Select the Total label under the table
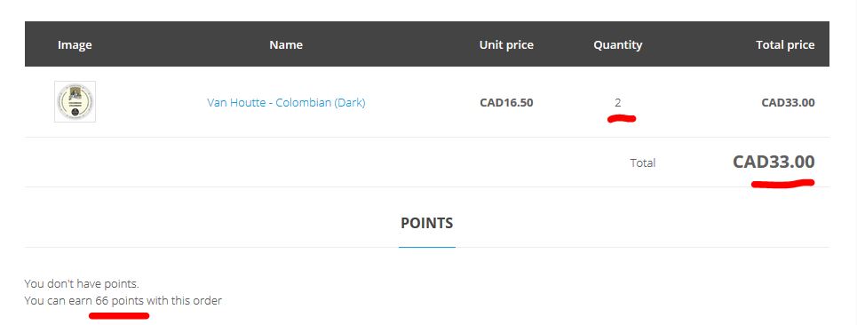 click(642, 162)
